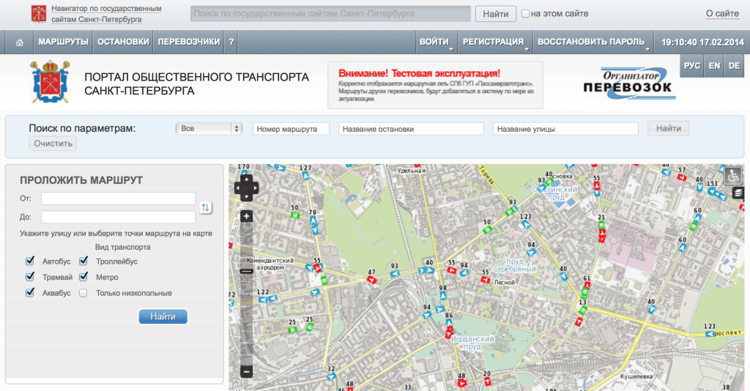Toggle the wheelchair accessibility icon on map
Viewport: 750px width, 391px height.
[732, 176]
